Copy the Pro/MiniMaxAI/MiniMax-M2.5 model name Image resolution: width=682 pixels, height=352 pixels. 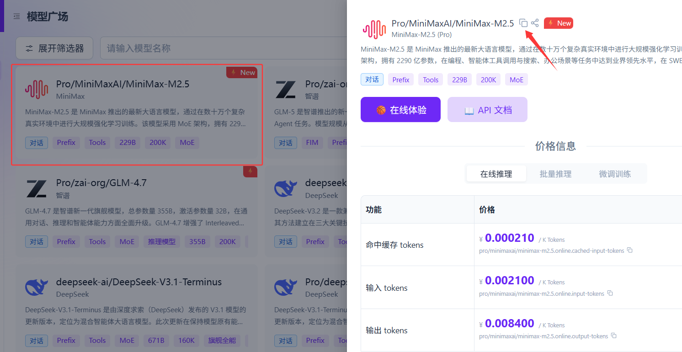[524, 23]
